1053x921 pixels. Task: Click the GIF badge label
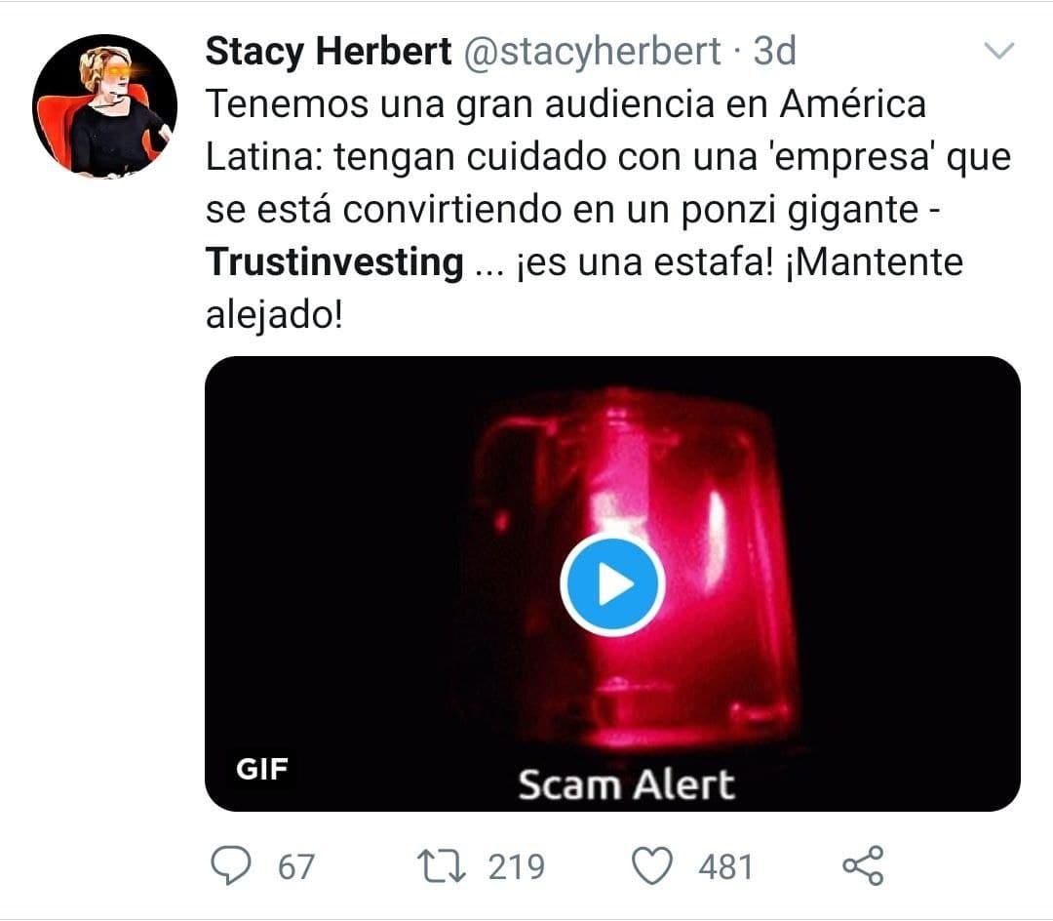pyautogui.click(x=262, y=769)
